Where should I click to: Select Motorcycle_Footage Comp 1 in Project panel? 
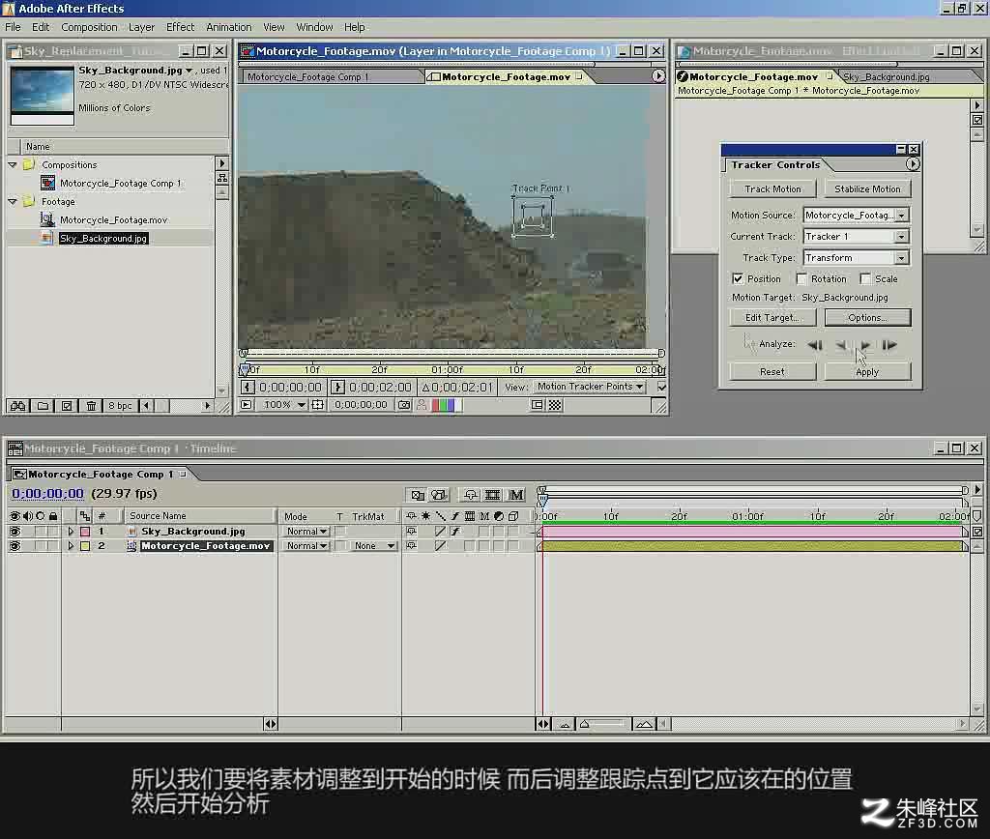[x=120, y=183]
